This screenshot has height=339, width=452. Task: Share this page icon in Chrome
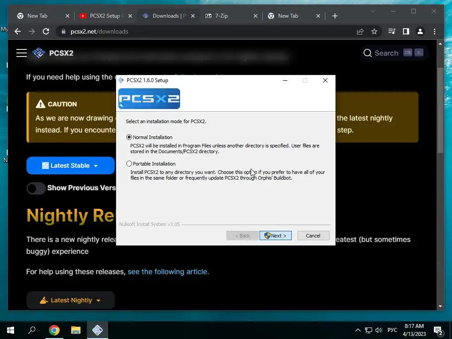click(x=360, y=31)
